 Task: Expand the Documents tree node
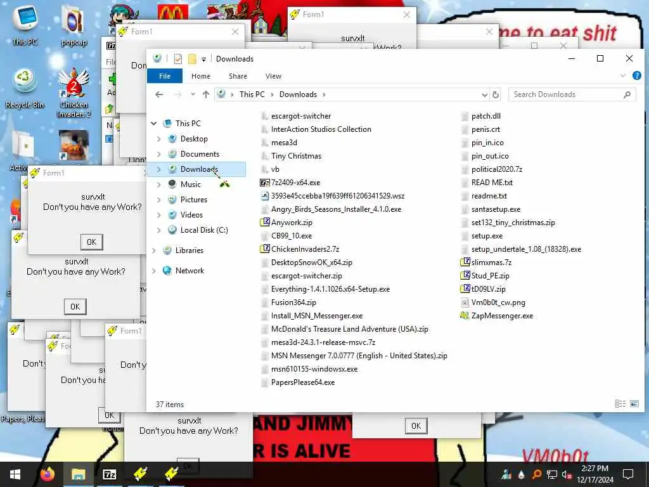click(159, 154)
